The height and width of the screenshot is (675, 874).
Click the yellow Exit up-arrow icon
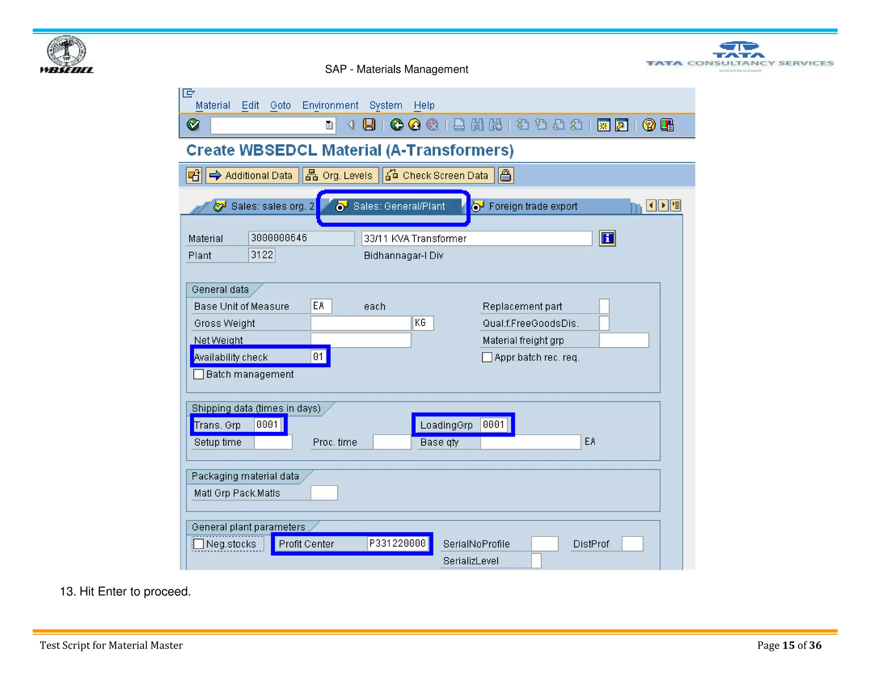click(414, 125)
